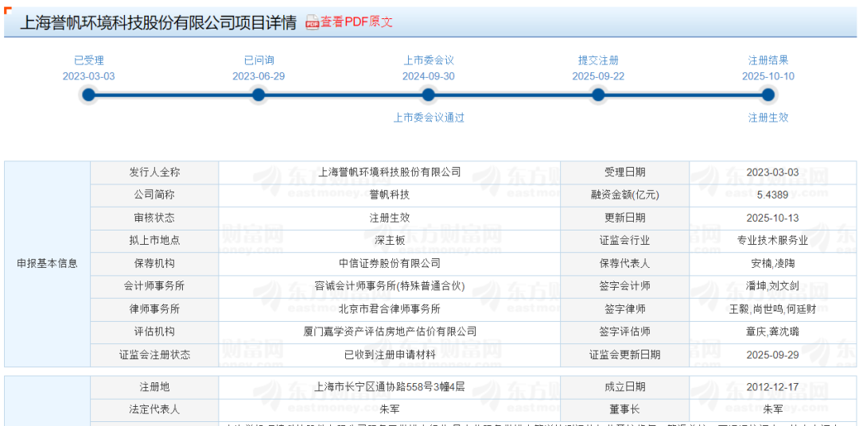Click the financing amount 5.4389
859x426 pixels.
(772, 196)
